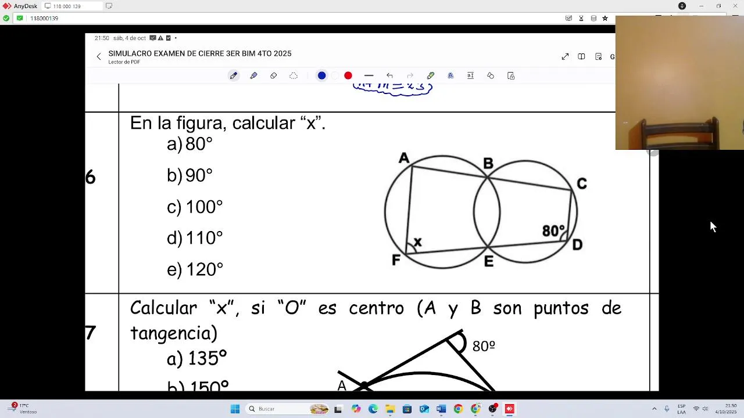Open the book page view option

pyautogui.click(x=581, y=56)
